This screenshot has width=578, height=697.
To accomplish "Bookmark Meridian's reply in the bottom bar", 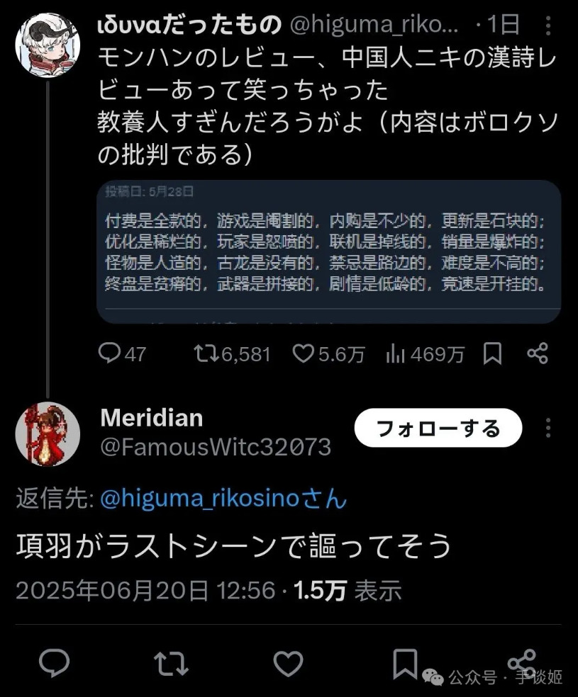I will [x=405, y=664].
